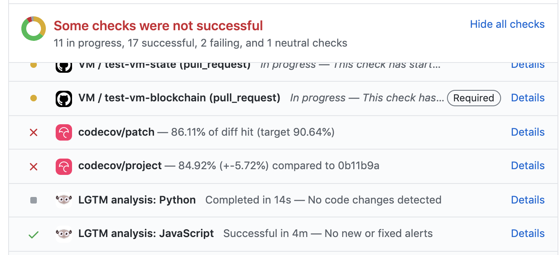
Task: Click the LGTM lemur icon for JavaScript analysis
Action: (x=63, y=233)
